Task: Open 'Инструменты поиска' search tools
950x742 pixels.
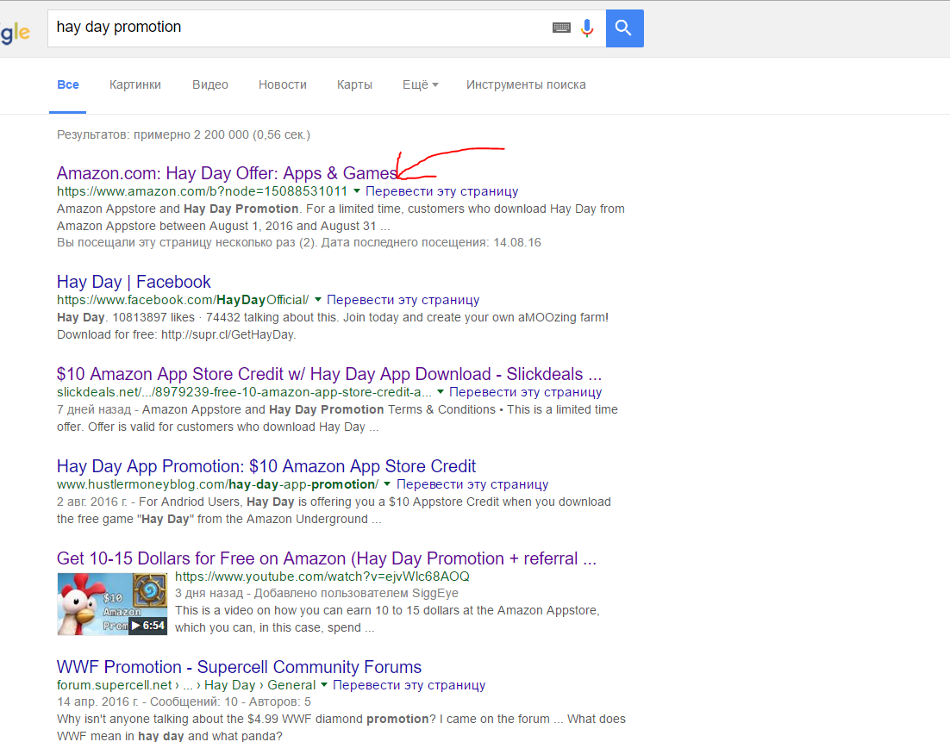Action: click(526, 84)
